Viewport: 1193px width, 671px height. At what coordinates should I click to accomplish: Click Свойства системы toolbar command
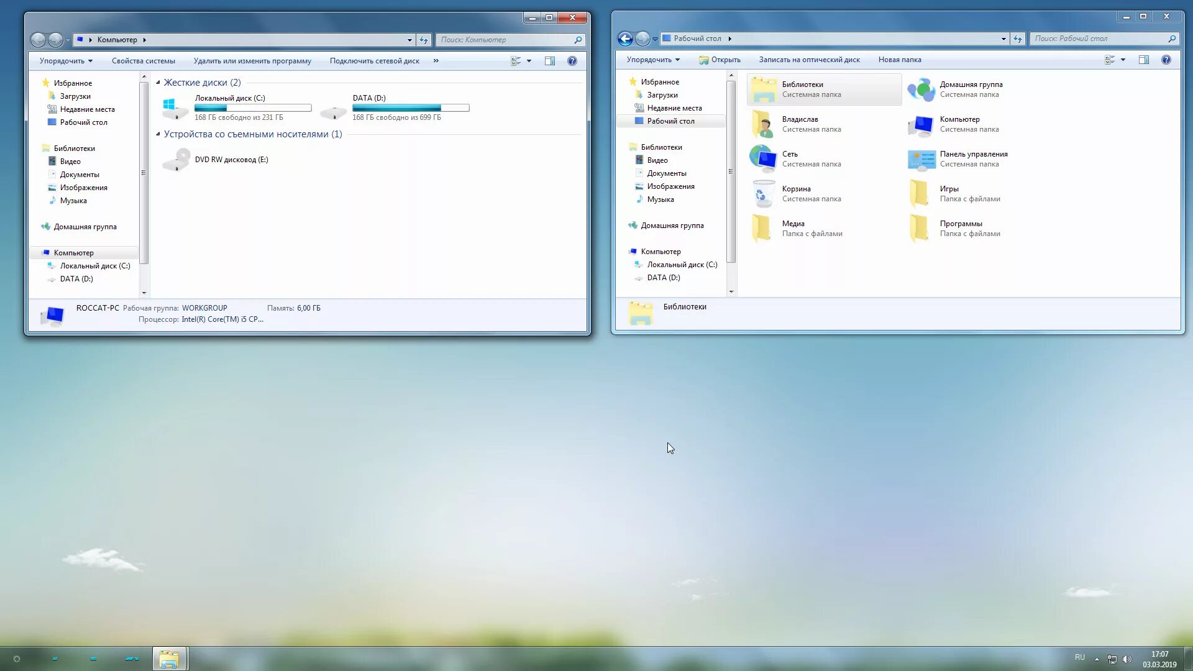pos(144,61)
